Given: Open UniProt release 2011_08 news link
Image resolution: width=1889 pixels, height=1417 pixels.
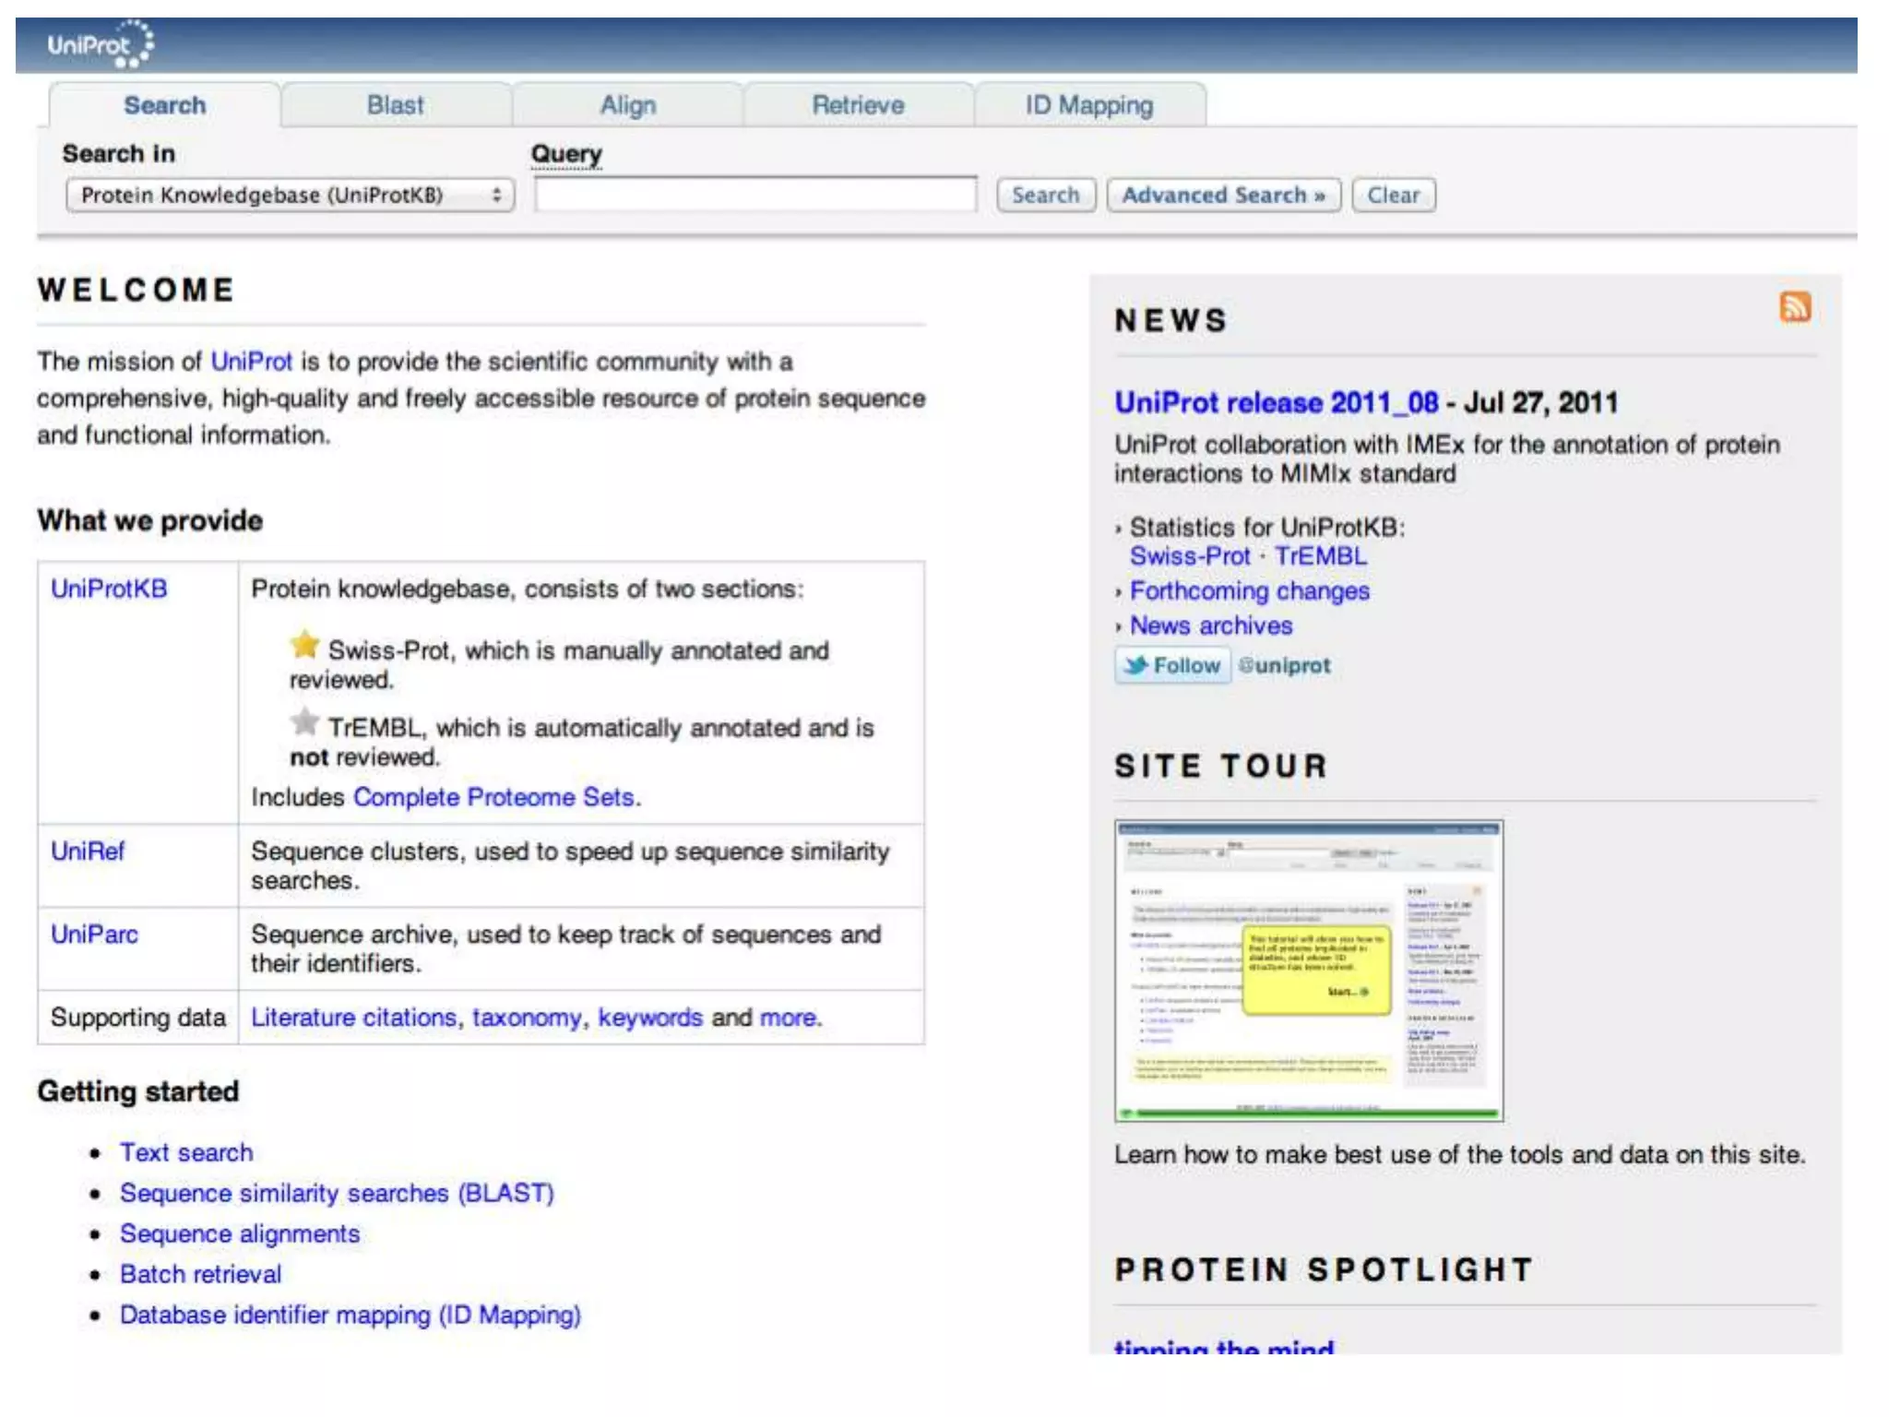Looking at the screenshot, I should [1276, 402].
